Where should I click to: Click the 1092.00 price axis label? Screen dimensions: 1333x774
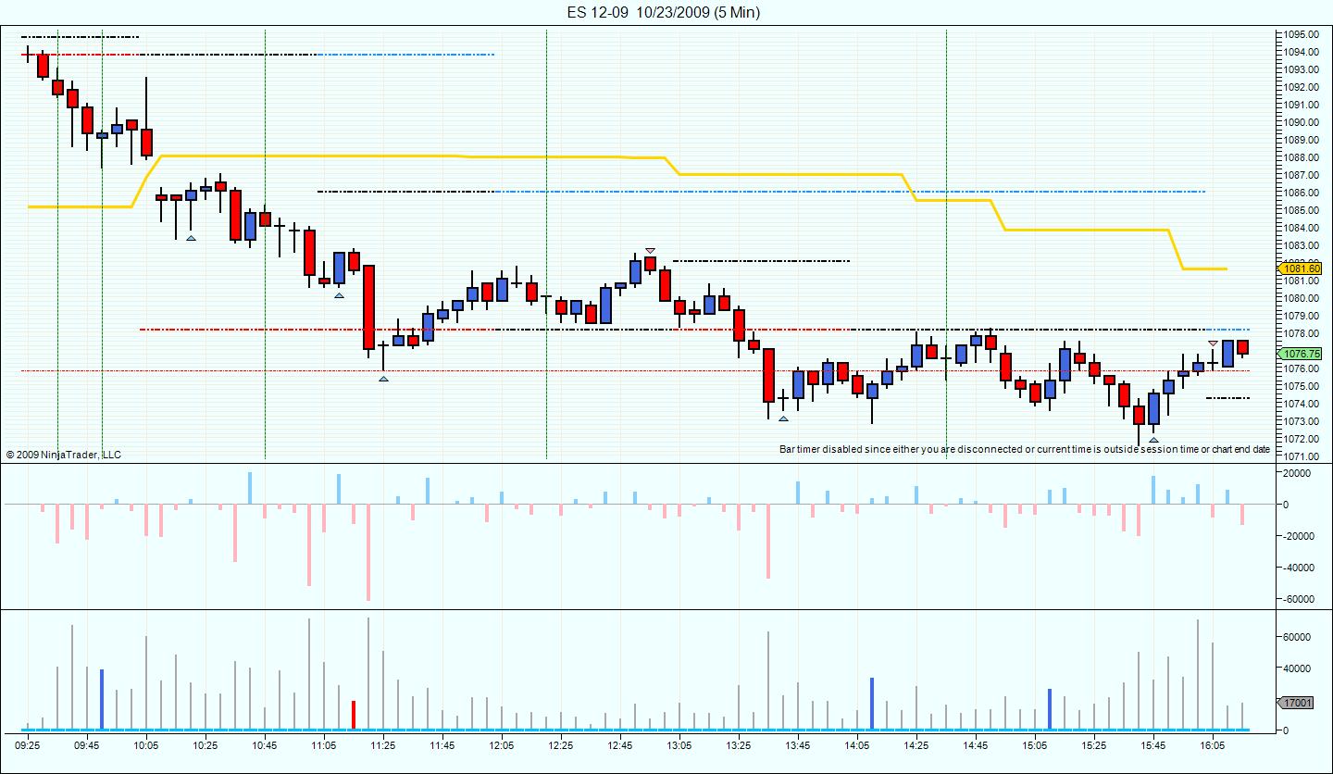point(1301,87)
